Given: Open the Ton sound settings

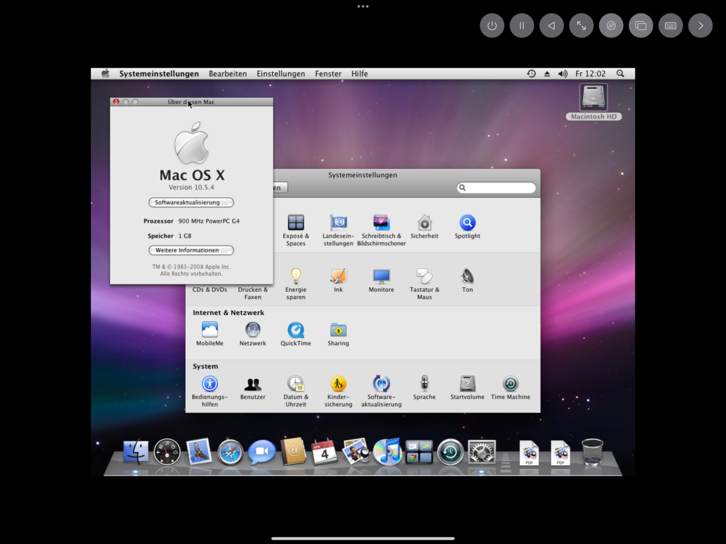Looking at the screenshot, I should [x=467, y=281].
